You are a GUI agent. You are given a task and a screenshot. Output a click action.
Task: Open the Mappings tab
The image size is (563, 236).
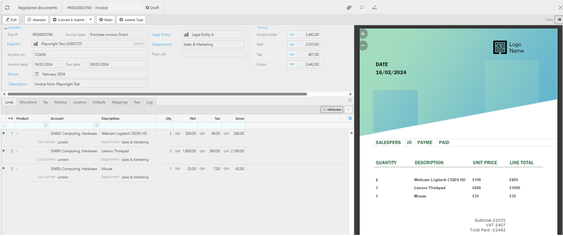[120, 102]
